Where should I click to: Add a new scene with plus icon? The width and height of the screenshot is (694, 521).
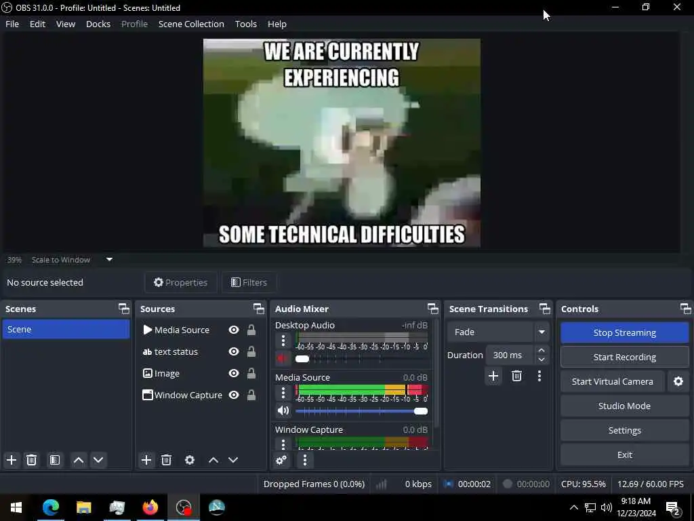(12, 460)
